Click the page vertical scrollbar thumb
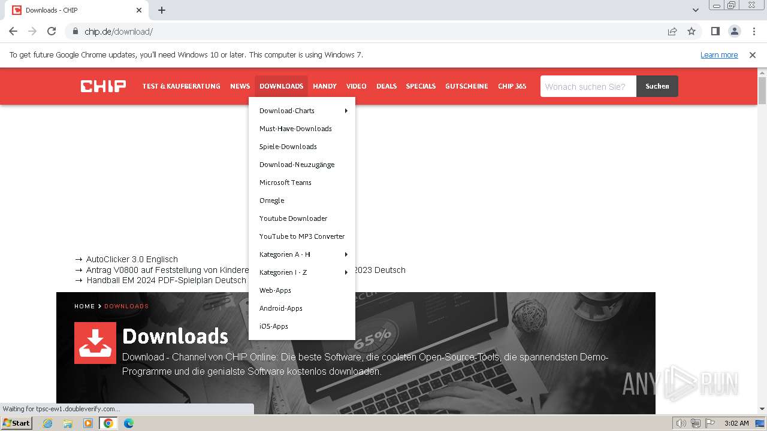The width and height of the screenshot is (767, 431). point(762,91)
